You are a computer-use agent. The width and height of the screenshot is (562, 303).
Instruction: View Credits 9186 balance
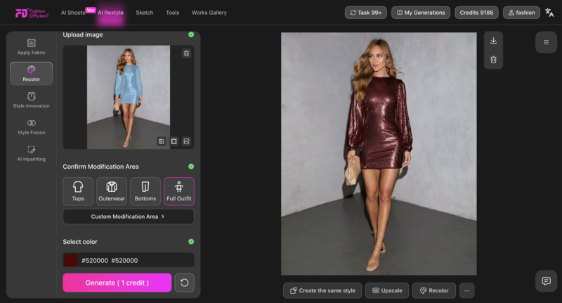[476, 13]
